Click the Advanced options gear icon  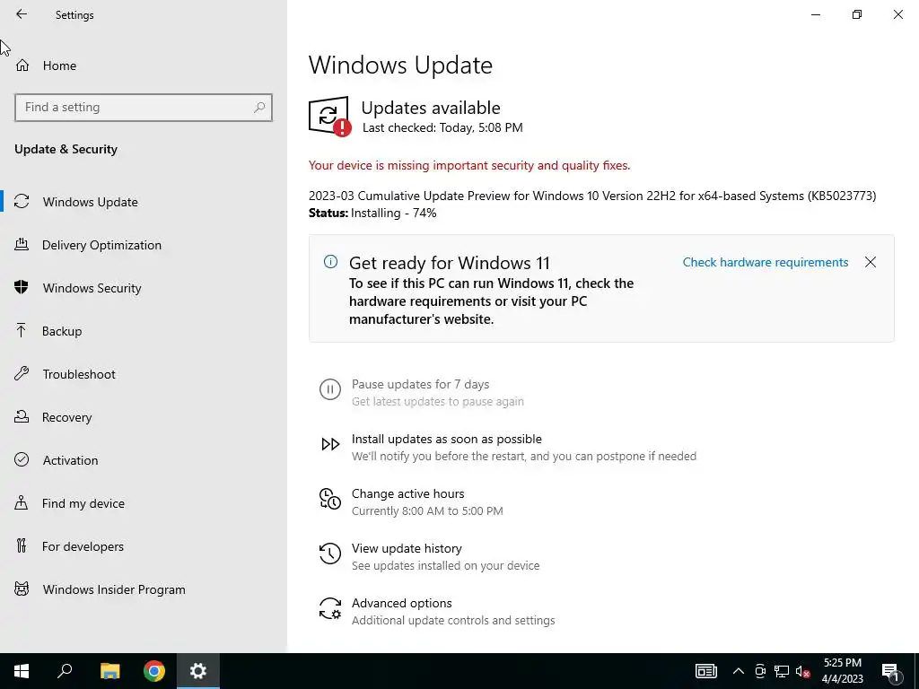(x=330, y=609)
